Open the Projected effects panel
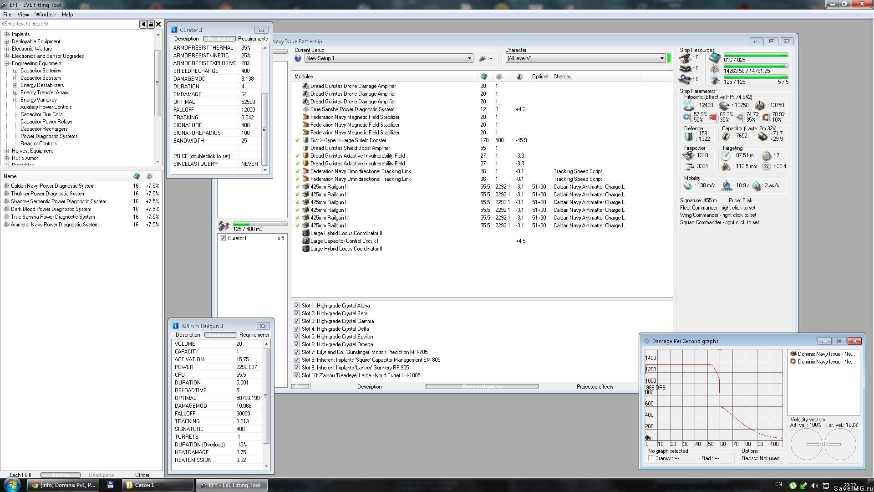874x492 pixels. click(595, 387)
